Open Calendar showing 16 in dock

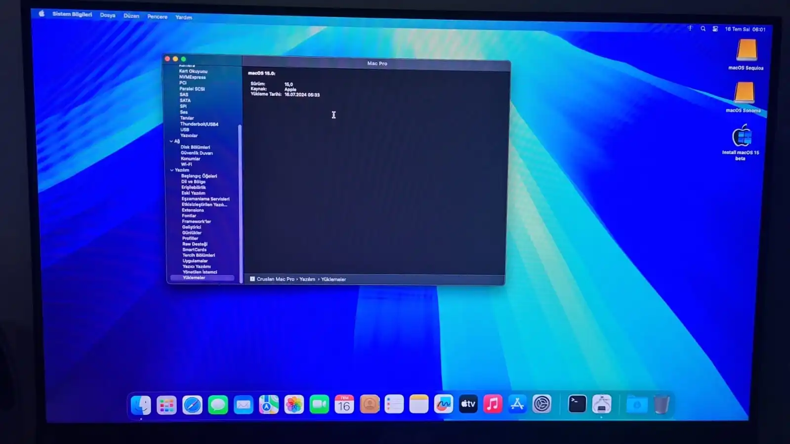[344, 404]
